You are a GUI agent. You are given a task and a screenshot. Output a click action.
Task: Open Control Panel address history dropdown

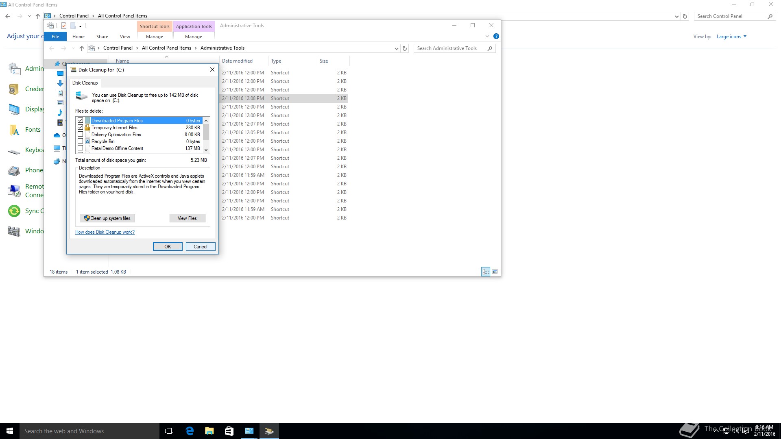[x=676, y=16]
